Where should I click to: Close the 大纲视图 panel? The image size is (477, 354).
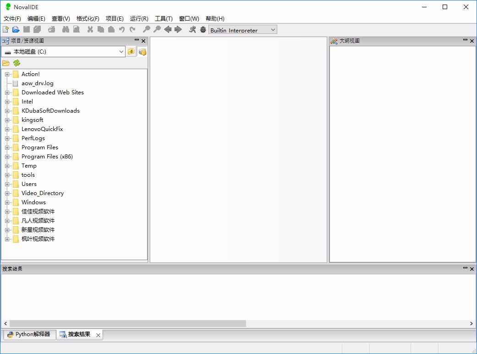point(472,41)
